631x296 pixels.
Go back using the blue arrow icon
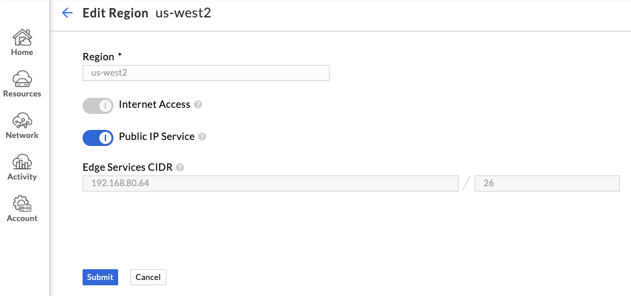click(67, 13)
